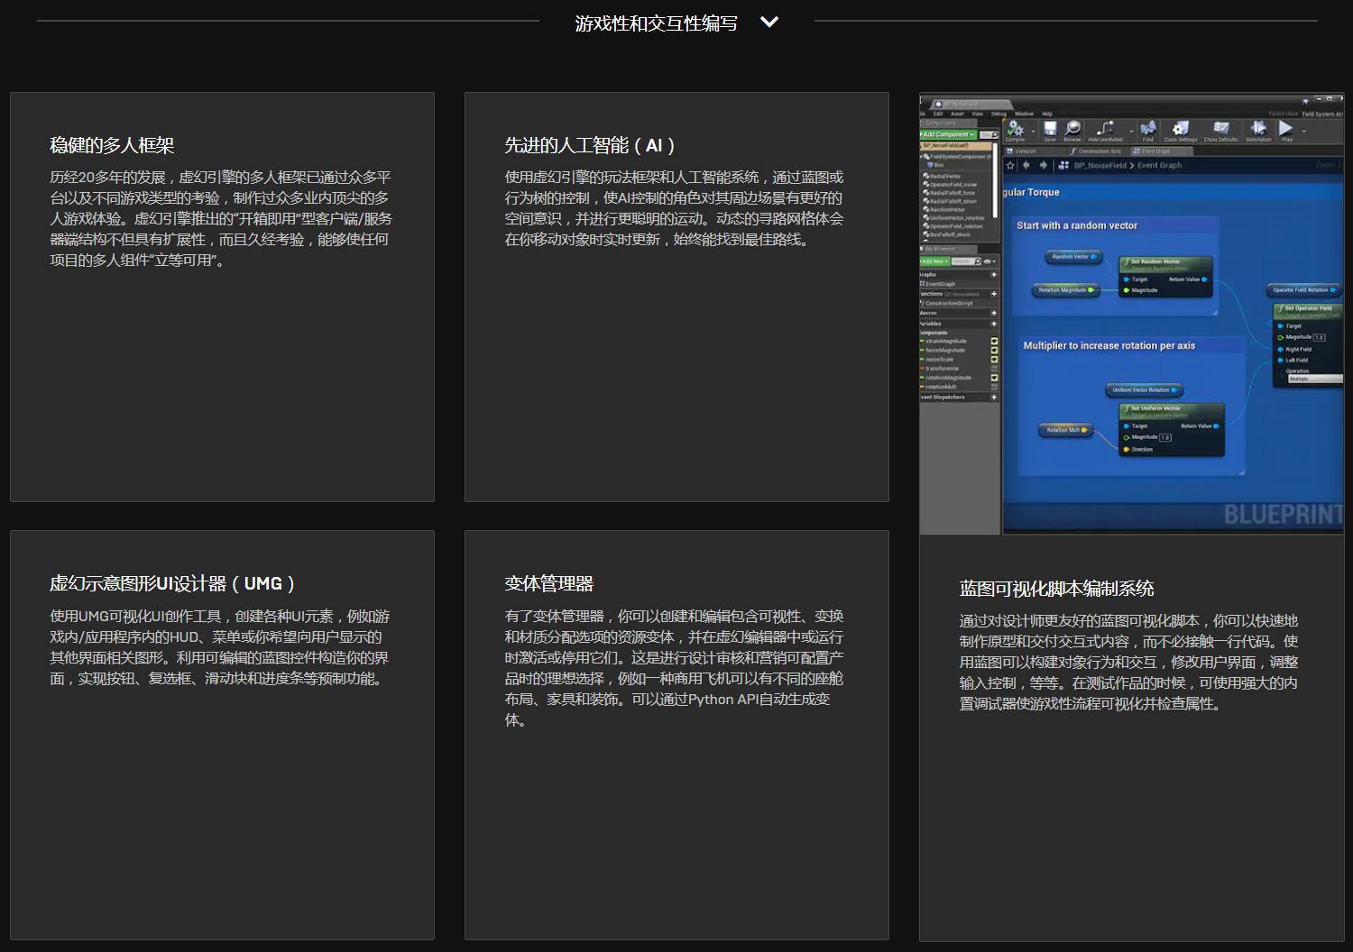Open Class Settings gear icon
The width and height of the screenshot is (1353, 952).
(1180, 129)
